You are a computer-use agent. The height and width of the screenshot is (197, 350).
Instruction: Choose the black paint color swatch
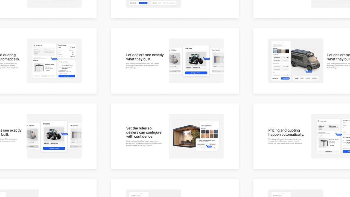click(287, 51)
